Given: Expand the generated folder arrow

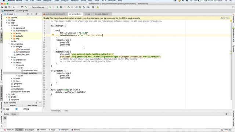Looking at the screenshot, I should click(11, 28).
